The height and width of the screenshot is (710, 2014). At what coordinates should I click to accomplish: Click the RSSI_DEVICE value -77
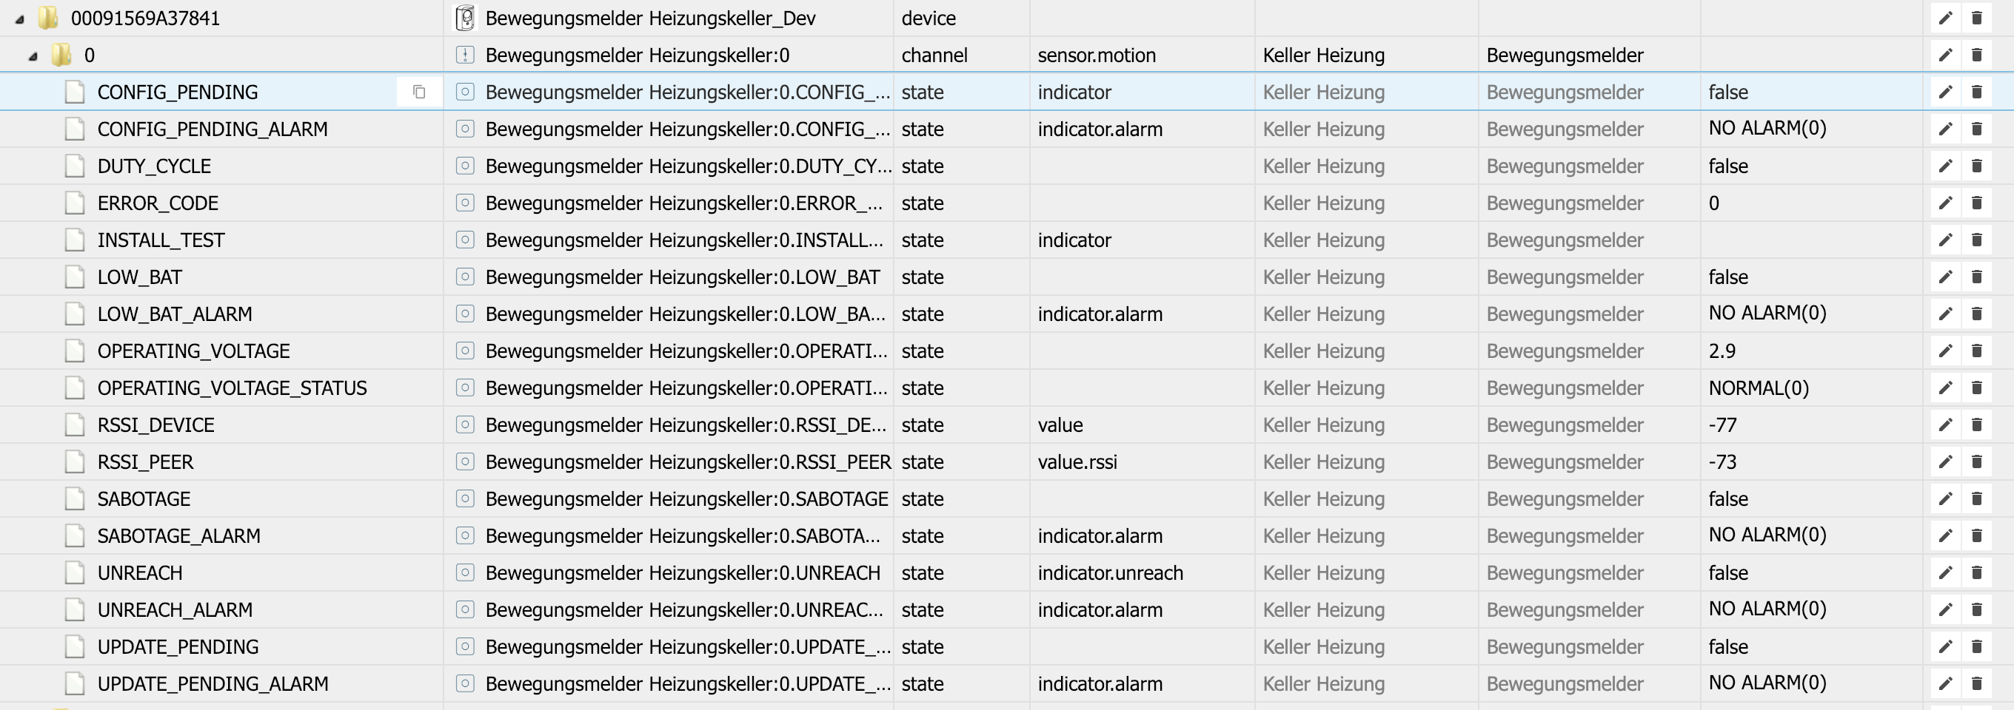(1722, 425)
